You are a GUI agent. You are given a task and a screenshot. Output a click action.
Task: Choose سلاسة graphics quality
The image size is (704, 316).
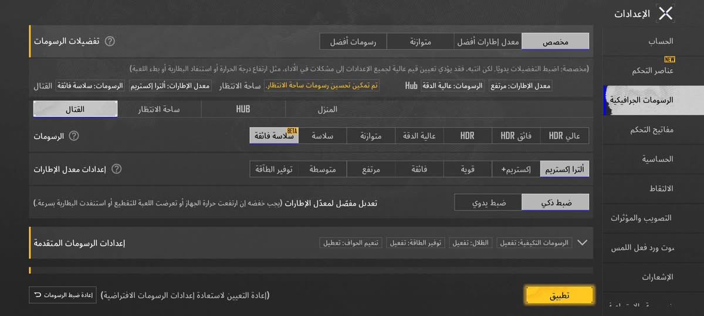coord(322,136)
